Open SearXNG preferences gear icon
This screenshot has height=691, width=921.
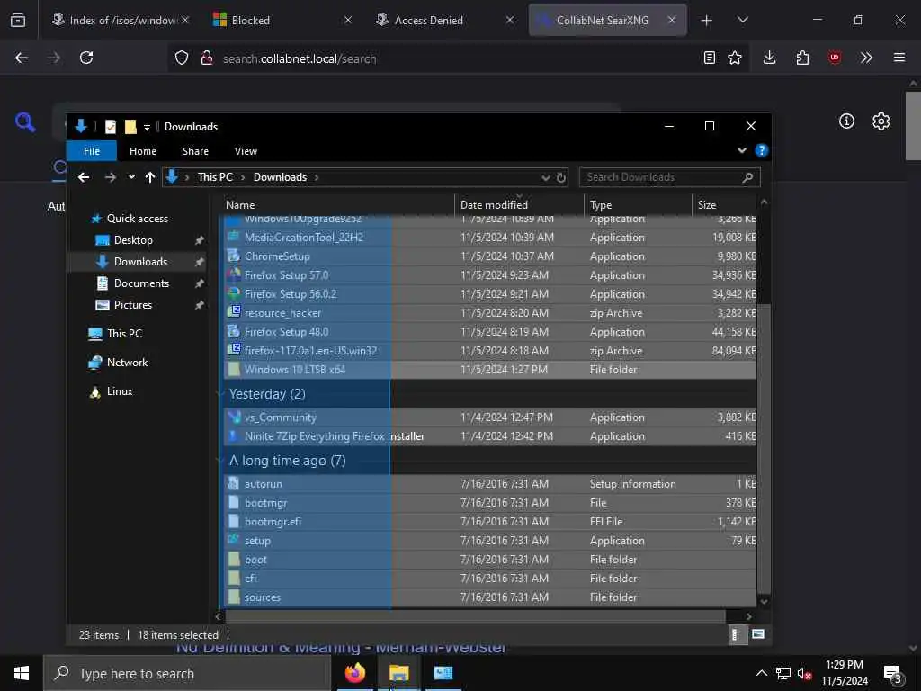point(881,121)
